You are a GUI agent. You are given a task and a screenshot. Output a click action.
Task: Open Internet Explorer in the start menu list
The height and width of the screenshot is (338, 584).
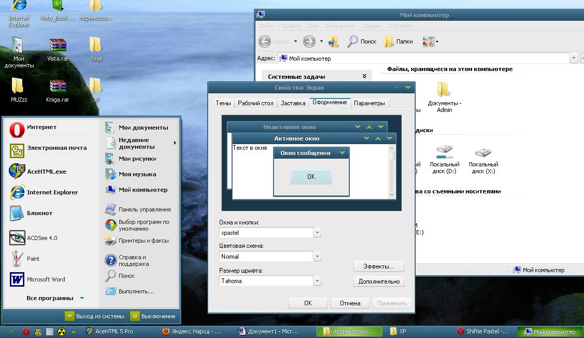point(44,192)
